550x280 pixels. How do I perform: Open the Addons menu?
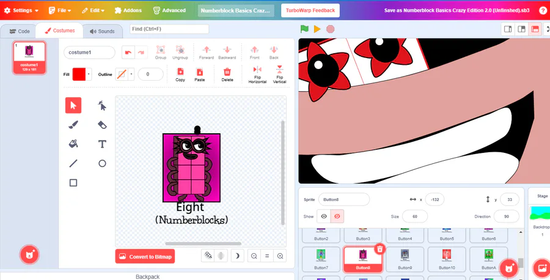tap(128, 10)
